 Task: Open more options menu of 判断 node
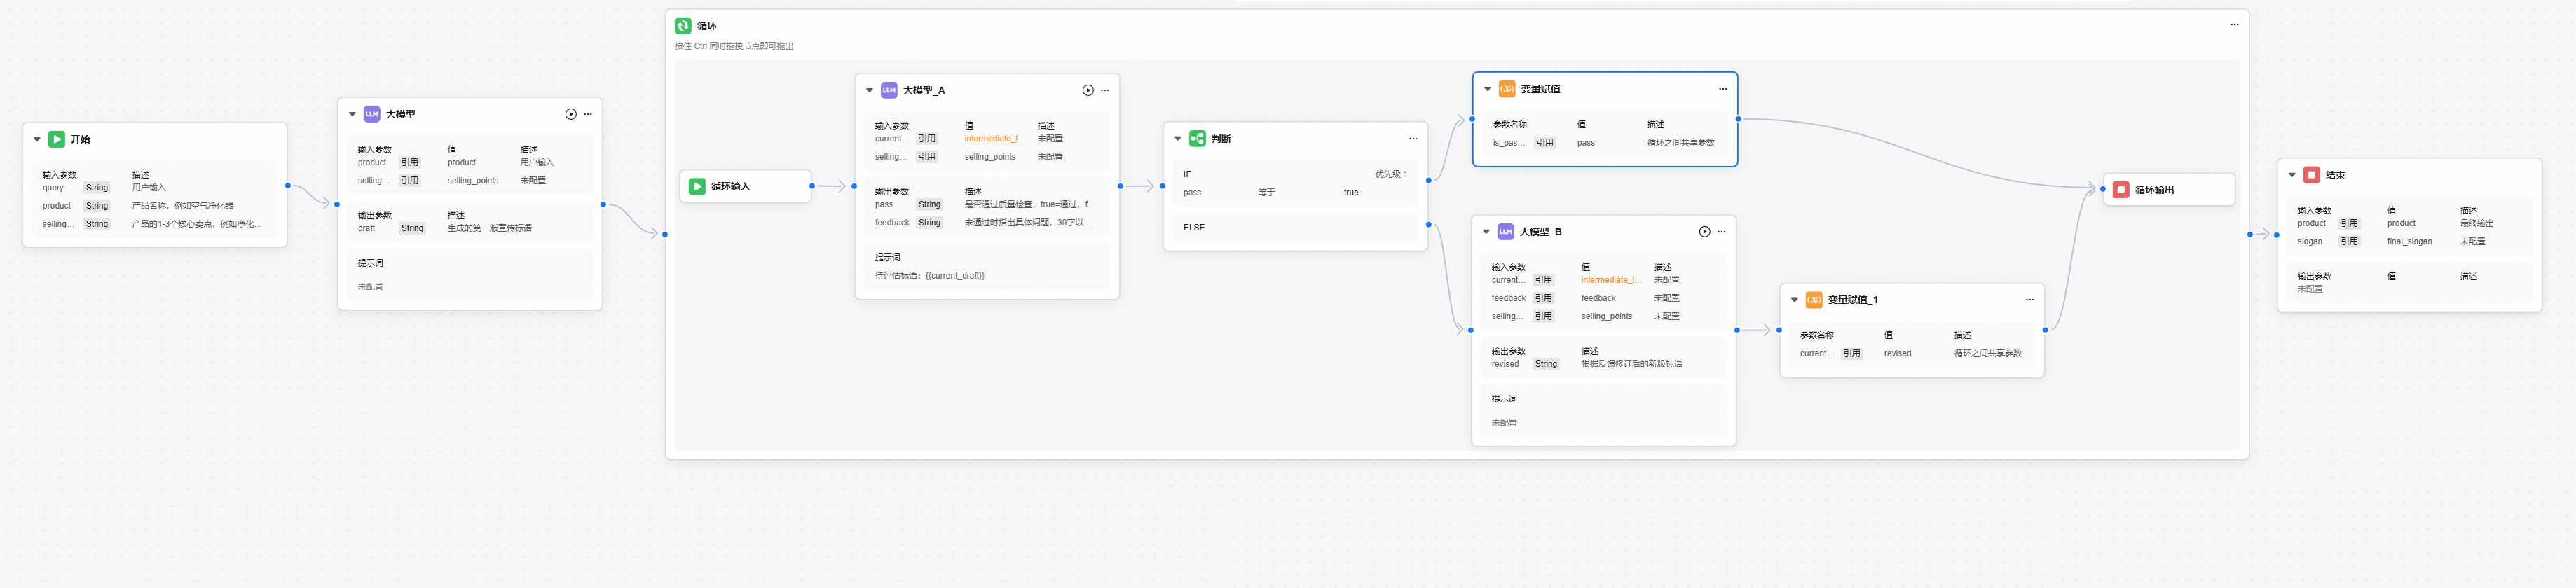(1413, 139)
